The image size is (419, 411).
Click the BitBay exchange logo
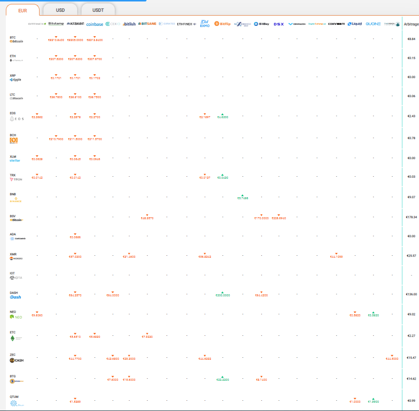pos(261,24)
